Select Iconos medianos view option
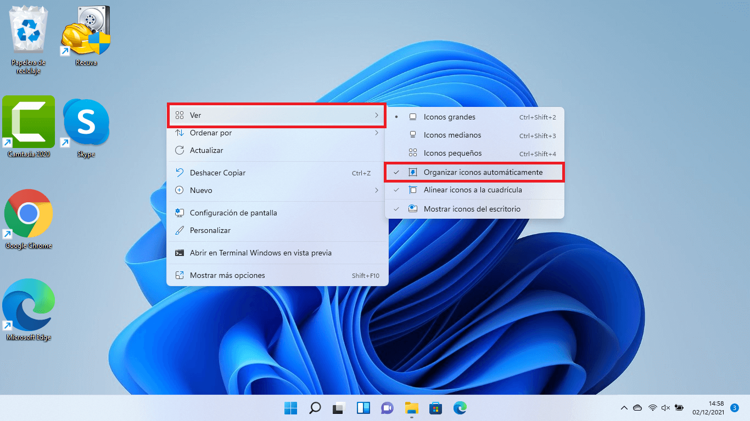The image size is (750, 421). [x=474, y=135]
